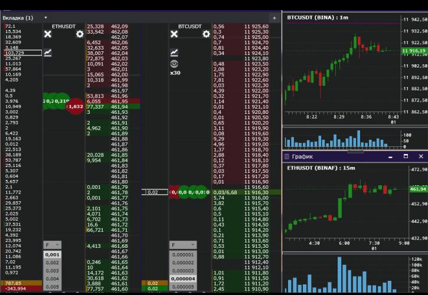Click the BTCUSDT (BINA) : 1m chart title

[x=318, y=18]
